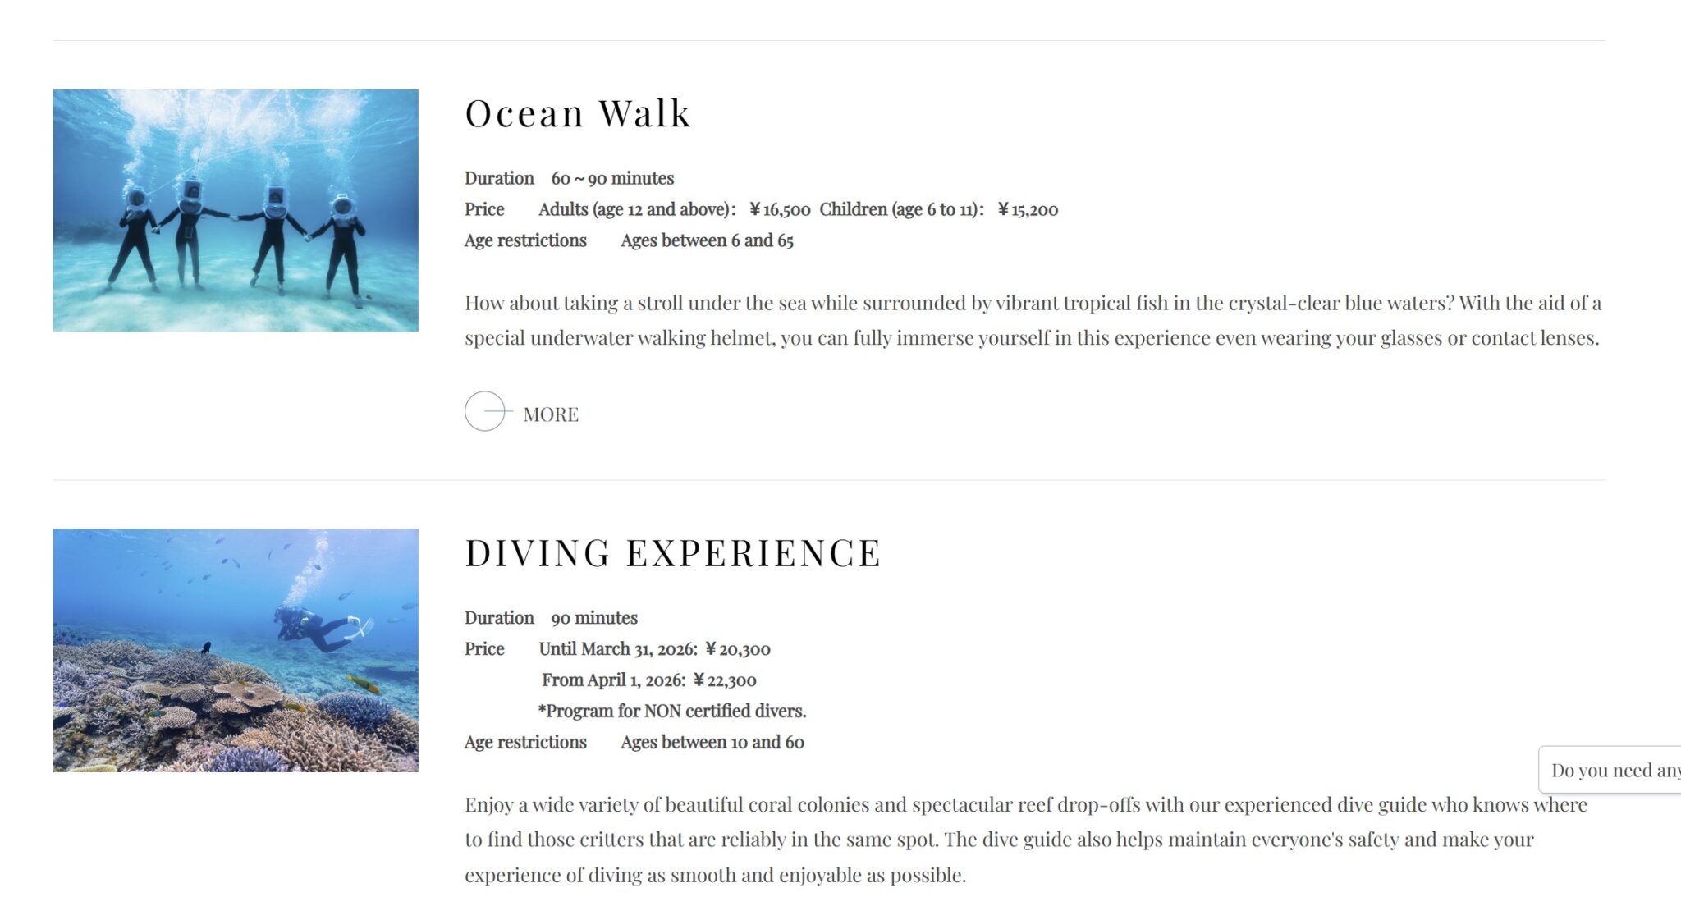Viewport: 1681px width, 920px height.
Task: Click the DIVING EXPERIENCE heading
Action: pos(673,553)
